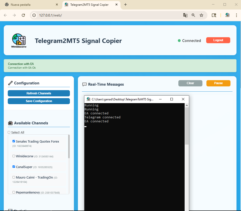Click the Telegram2MT5 extension icon in toolbar
This screenshot has height=211, width=241.
point(227,15)
